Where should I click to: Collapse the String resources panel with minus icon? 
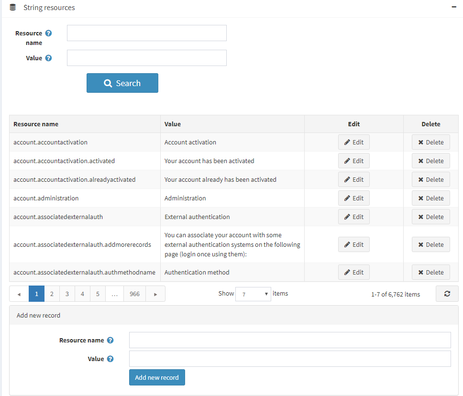(453, 8)
